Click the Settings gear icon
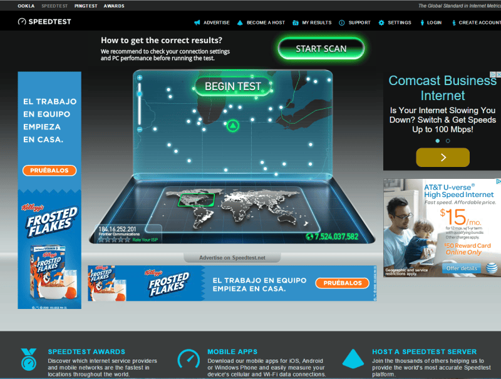This screenshot has height=379, width=501. click(381, 23)
